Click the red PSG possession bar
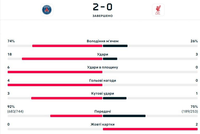 coord(67,46)
